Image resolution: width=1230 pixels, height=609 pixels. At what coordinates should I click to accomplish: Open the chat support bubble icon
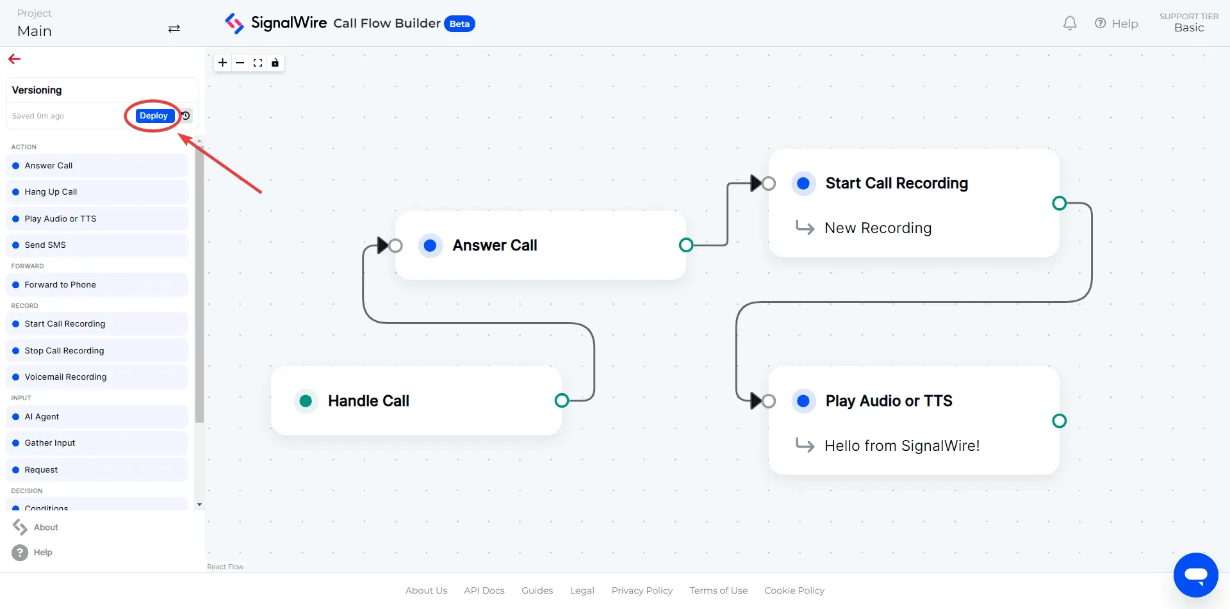tap(1196, 575)
